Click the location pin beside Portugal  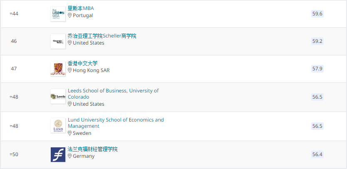click(70, 15)
